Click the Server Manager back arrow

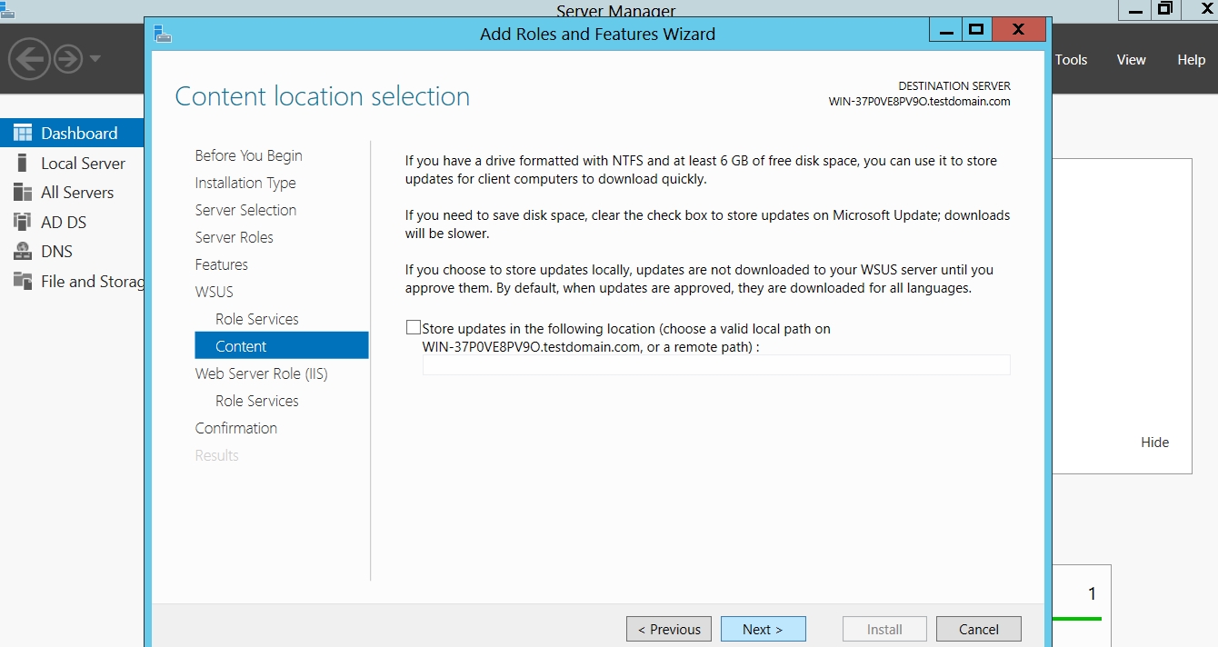point(28,59)
